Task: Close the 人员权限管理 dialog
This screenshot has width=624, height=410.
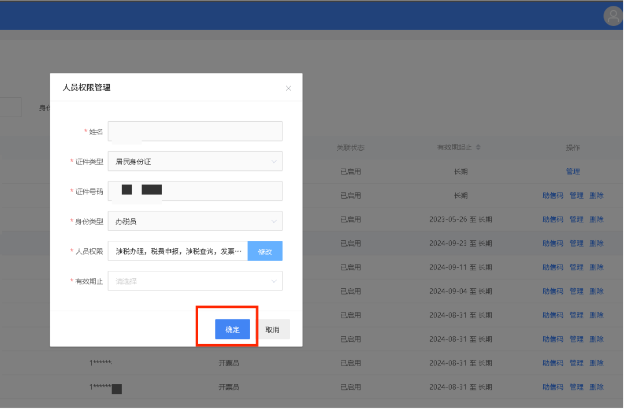Action: tap(288, 88)
